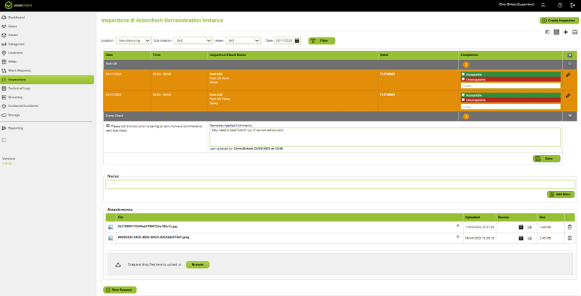Delete the first attachment with trash icon
The height and width of the screenshot is (296, 581).
[x=569, y=227]
